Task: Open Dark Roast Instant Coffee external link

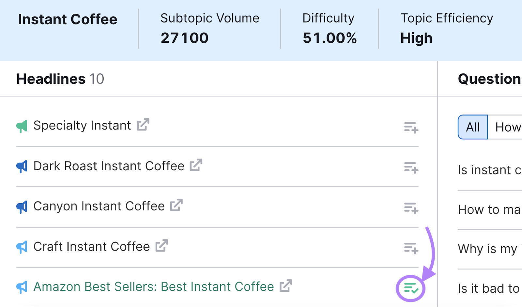Action: [x=196, y=165]
